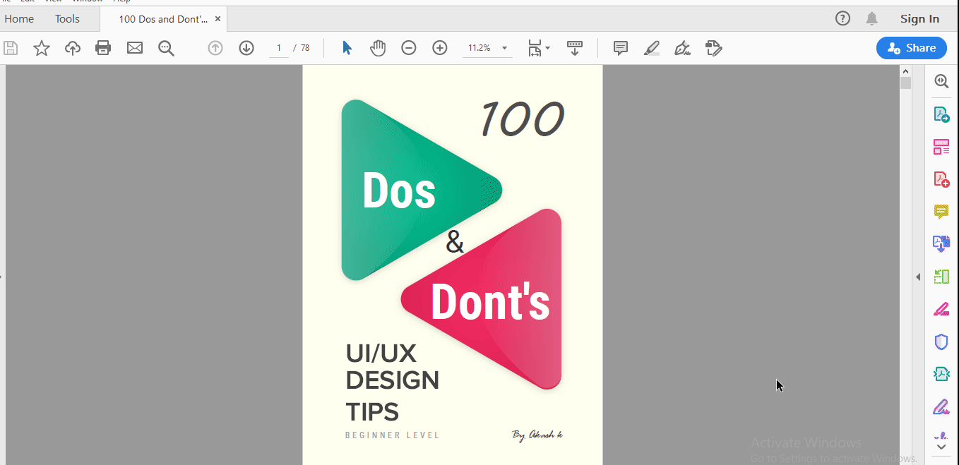
Task: Open the Compress PDF tool
Action: [941, 374]
